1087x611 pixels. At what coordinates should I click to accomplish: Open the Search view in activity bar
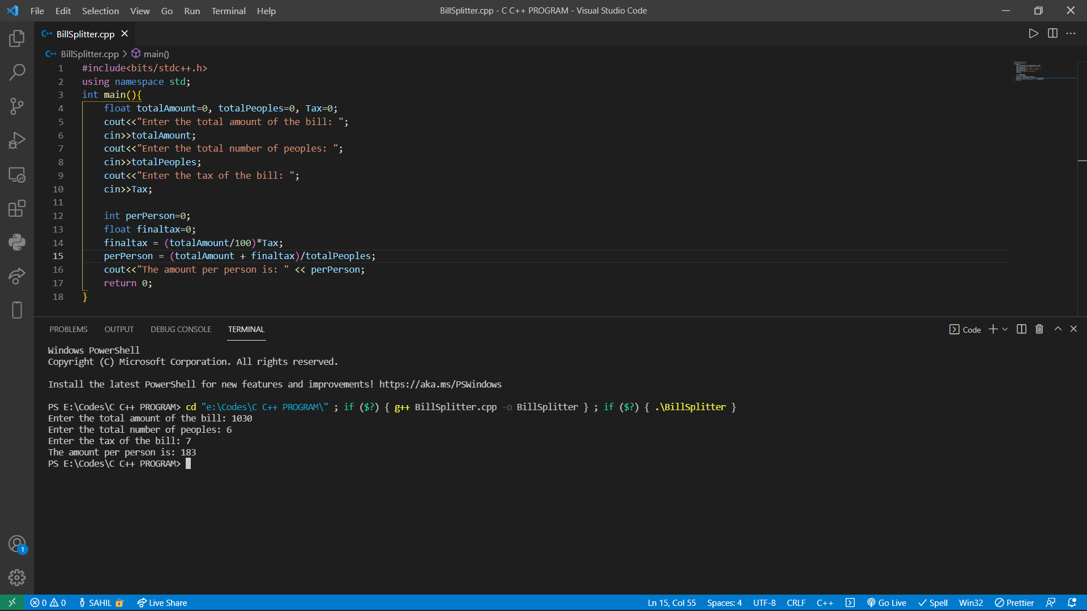click(17, 72)
